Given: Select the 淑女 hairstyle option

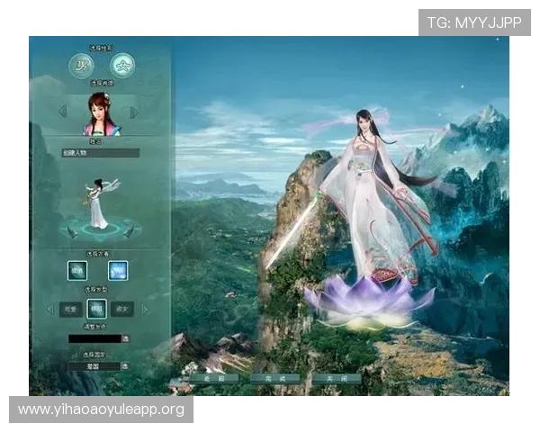Looking at the screenshot, I should pos(123,309).
